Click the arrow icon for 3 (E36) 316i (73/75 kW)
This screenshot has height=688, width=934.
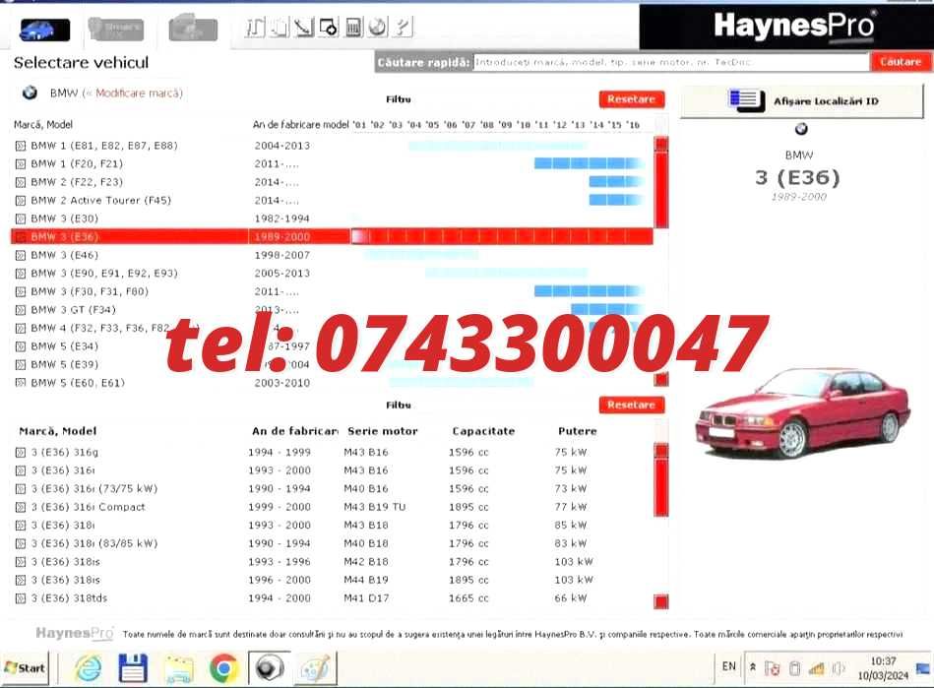[x=21, y=489]
